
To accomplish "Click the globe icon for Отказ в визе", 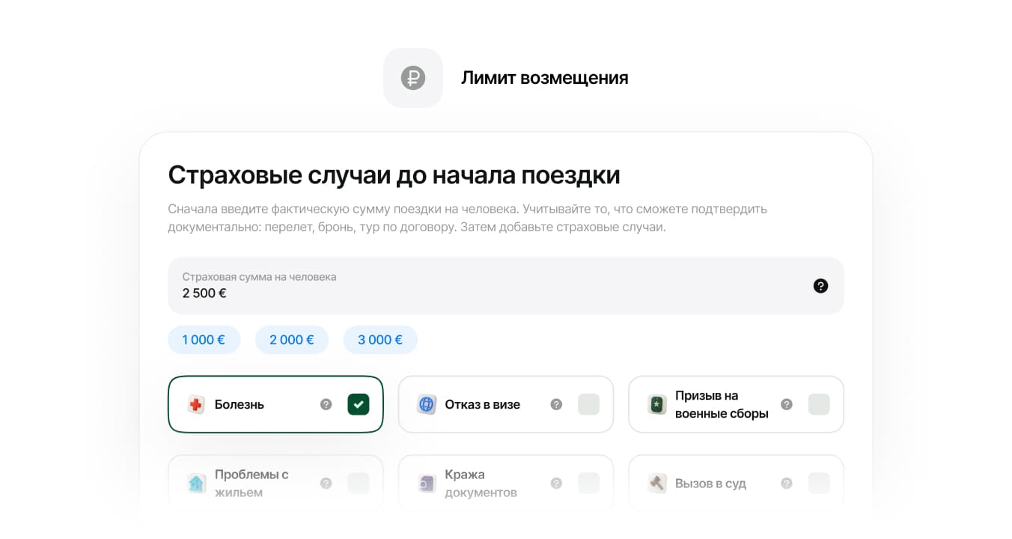I will [x=427, y=405].
